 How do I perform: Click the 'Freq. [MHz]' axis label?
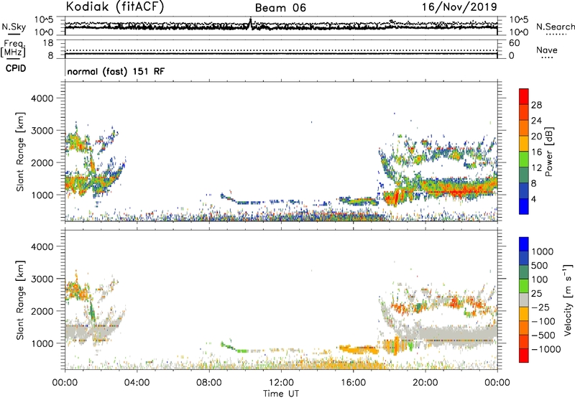pos(13,49)
